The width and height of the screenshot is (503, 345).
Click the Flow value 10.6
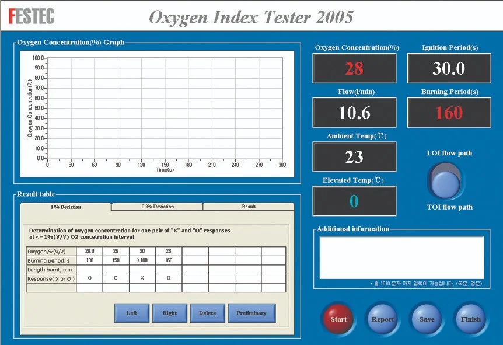coord(354,113)
